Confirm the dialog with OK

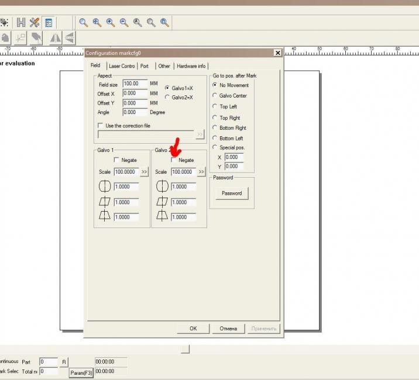click(193, 329)
